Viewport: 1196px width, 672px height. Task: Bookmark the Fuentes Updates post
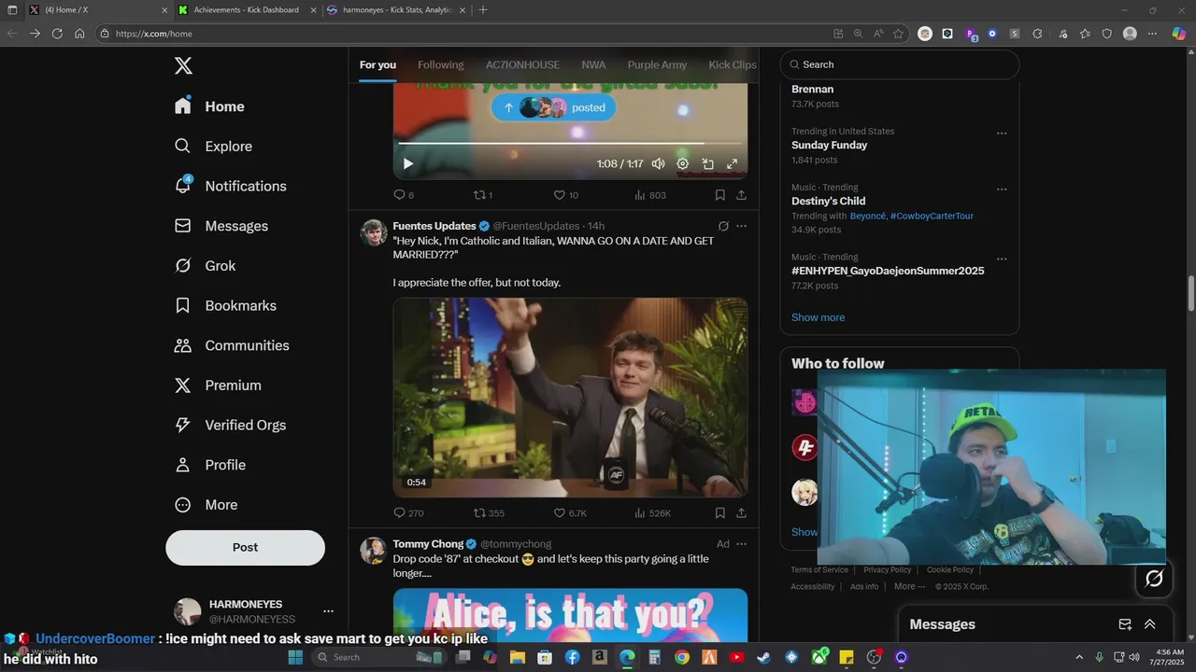click(719, 512)
